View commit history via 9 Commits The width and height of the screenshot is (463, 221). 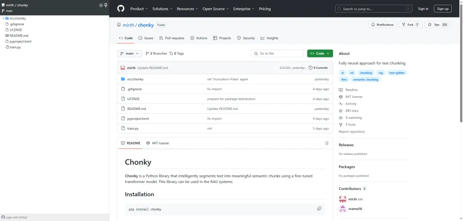[318, 68]
